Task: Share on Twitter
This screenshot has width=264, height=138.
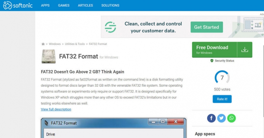Action: (221, 118)
